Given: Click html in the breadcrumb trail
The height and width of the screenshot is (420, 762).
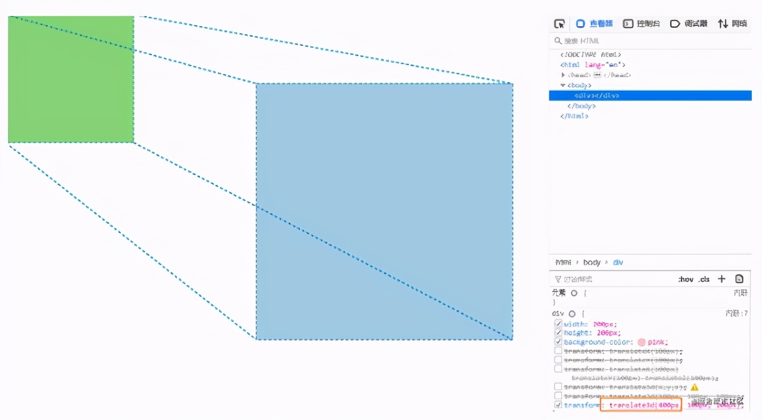Looking at the screenshot, I should pyautogui.click(x=563, y=262).
